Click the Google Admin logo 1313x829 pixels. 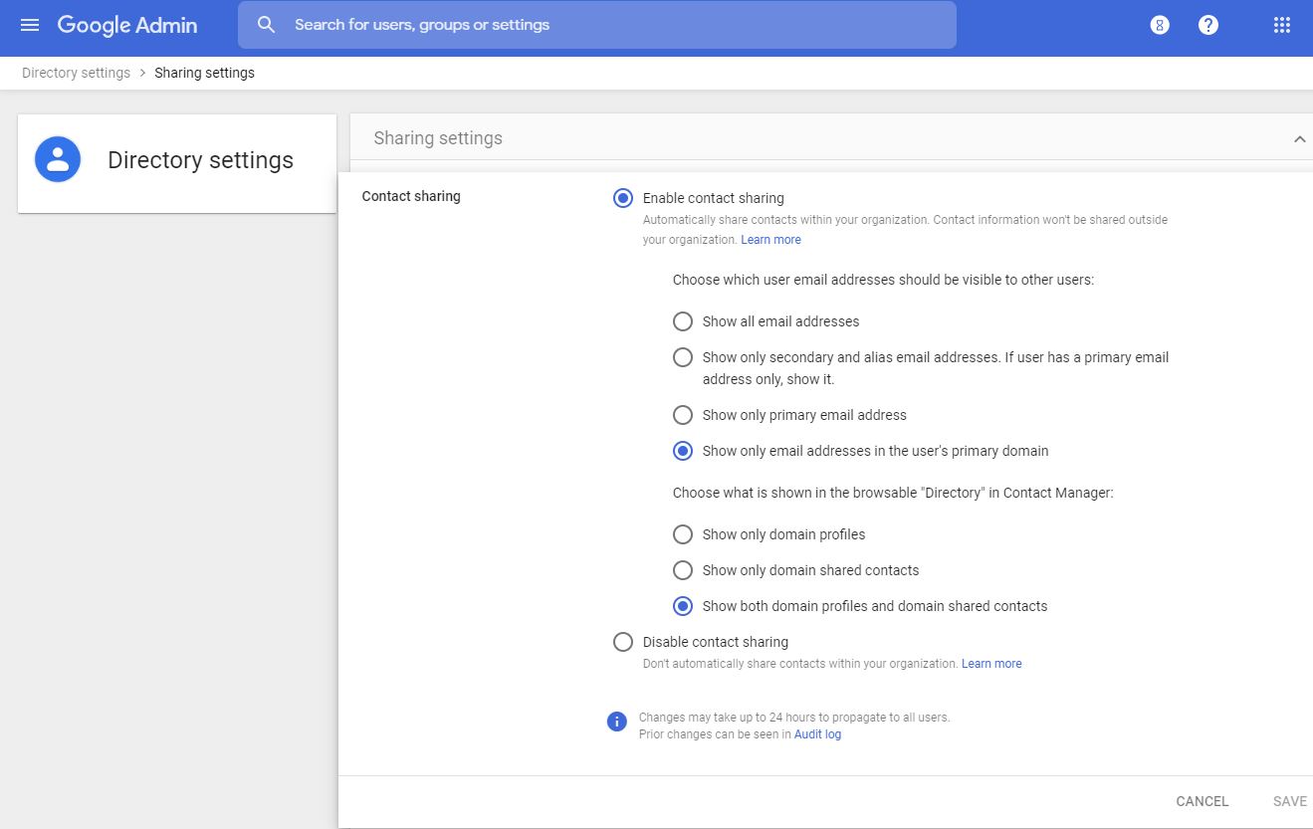click(x=127, y=25)
